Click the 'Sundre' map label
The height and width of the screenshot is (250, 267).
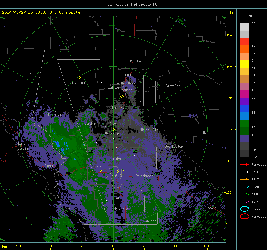90,123
